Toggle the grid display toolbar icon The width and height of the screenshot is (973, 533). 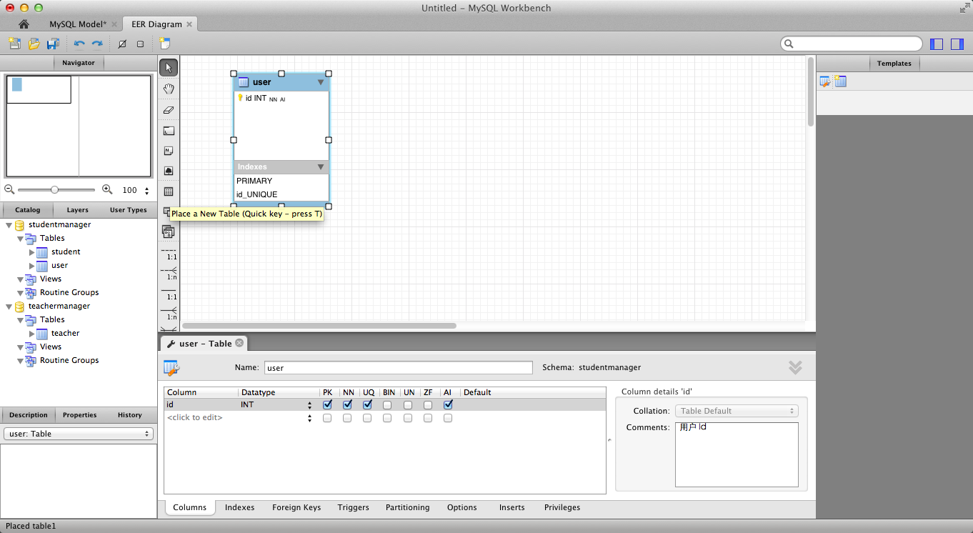click(122, 44)
